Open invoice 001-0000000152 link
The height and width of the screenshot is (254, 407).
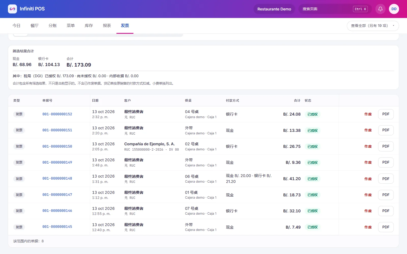57,114
